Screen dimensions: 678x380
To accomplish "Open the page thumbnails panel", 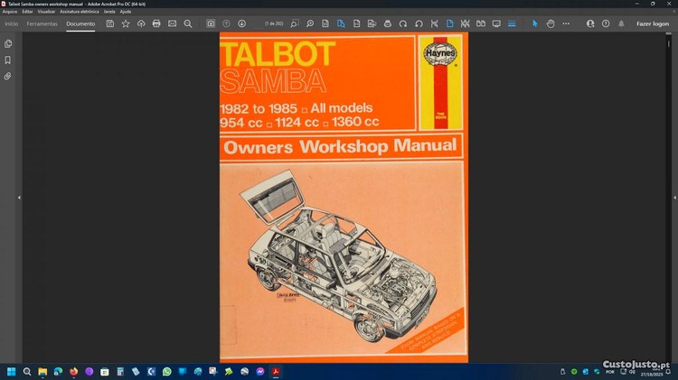I will (x=8, y=43).
